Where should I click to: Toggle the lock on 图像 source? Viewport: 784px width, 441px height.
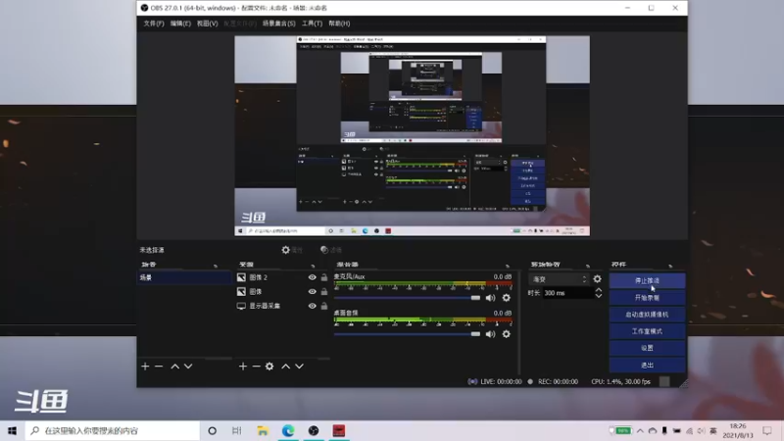pos(324,291)
